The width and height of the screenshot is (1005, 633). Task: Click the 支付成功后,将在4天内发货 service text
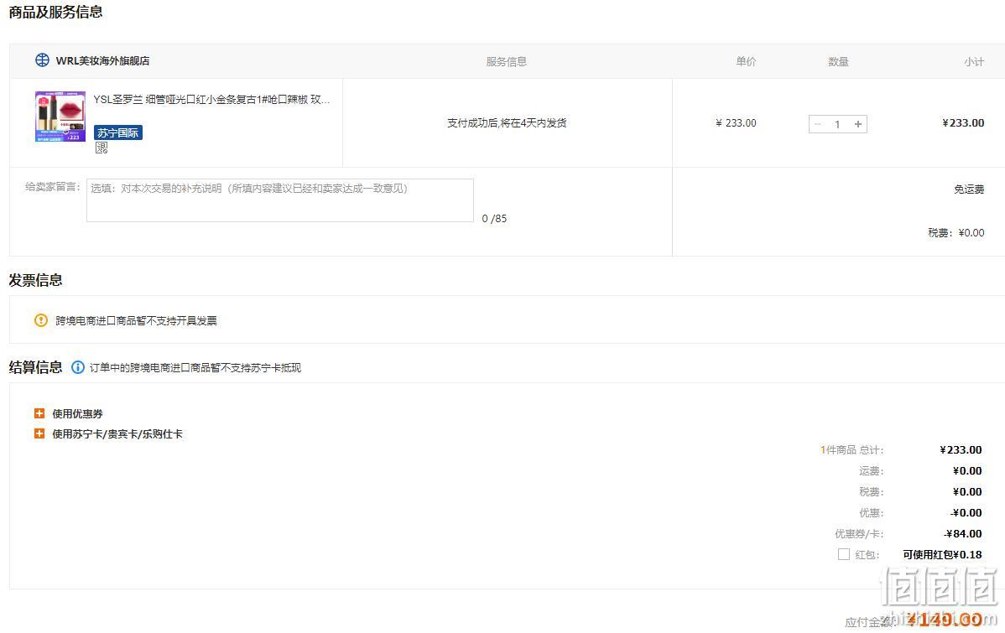coord(507,123)
